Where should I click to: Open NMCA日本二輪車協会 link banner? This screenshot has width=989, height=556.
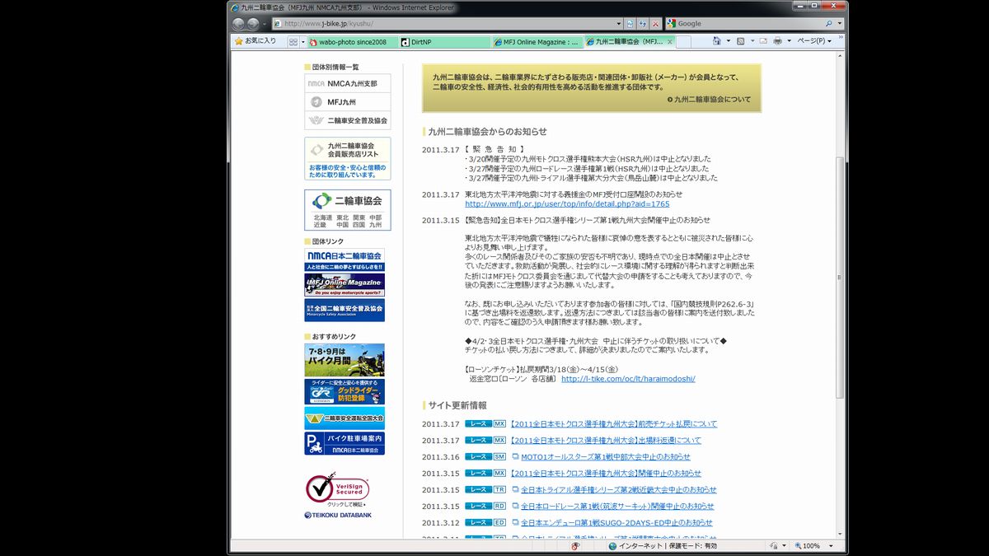pos(345,259)
